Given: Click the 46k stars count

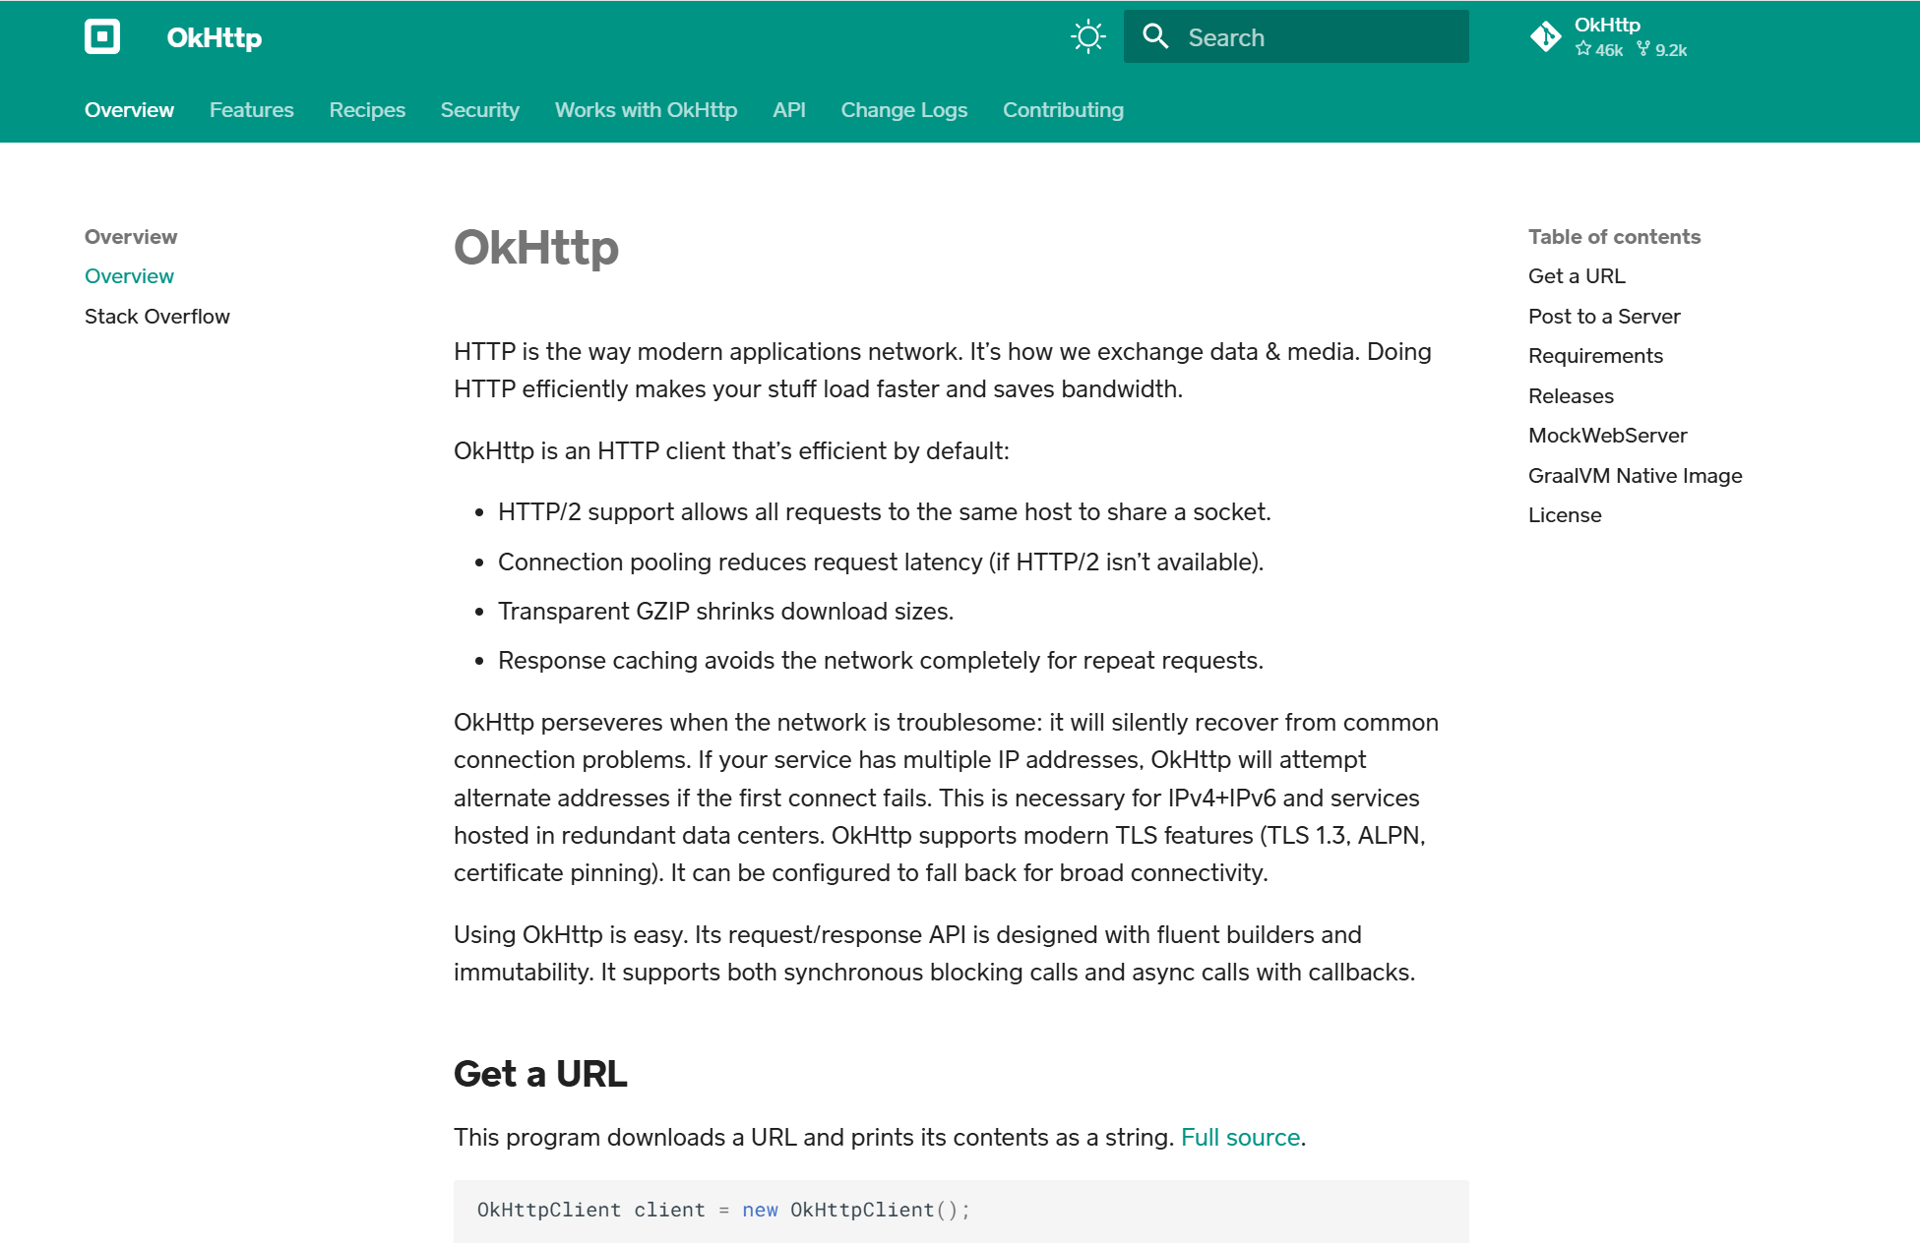Looking at the screenshot, I should click(1599, 50).
